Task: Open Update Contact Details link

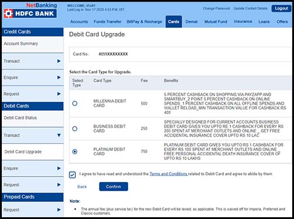Action: click(x=250, y=8)
